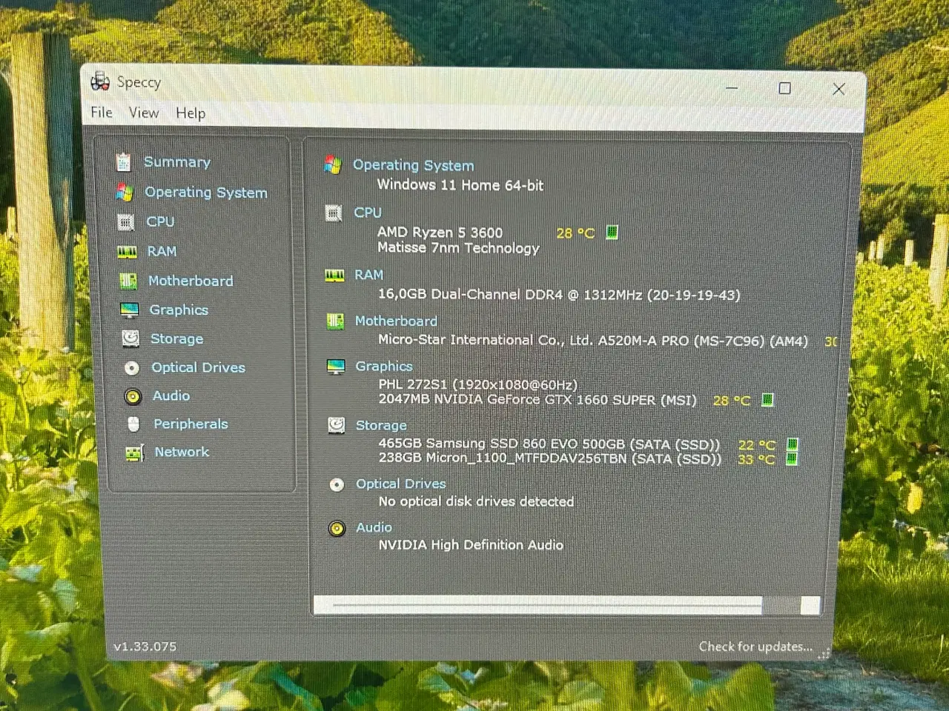Click the CPU chip icon in sidebar
This screenshot has height=711, width=949.
pyautogui.click(x=126, y=222)
